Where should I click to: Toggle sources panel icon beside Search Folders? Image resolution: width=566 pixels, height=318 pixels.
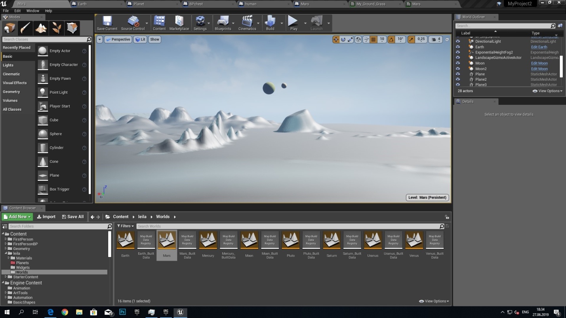[x=5, y=226]
